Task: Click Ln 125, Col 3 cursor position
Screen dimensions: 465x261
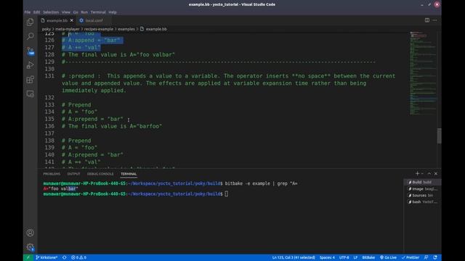Action: 294,257
